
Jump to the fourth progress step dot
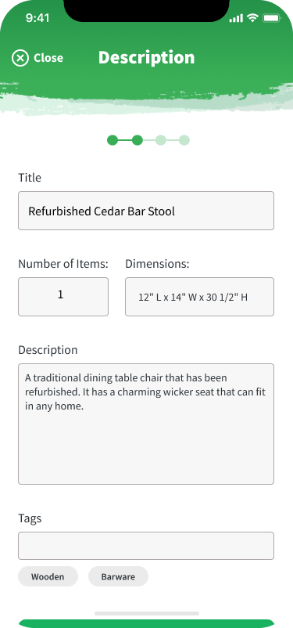[x=184, y=140]
